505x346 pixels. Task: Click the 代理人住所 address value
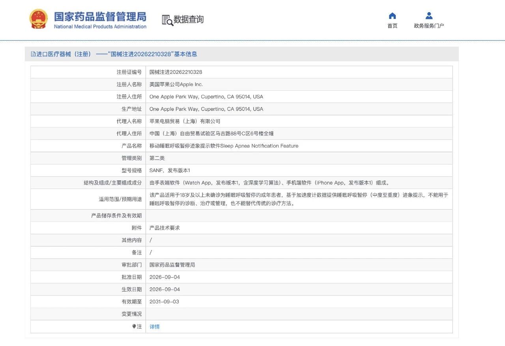(211, 133)
